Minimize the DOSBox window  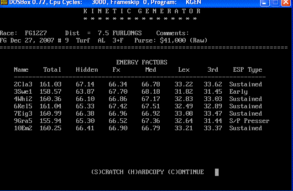(265, 3)
